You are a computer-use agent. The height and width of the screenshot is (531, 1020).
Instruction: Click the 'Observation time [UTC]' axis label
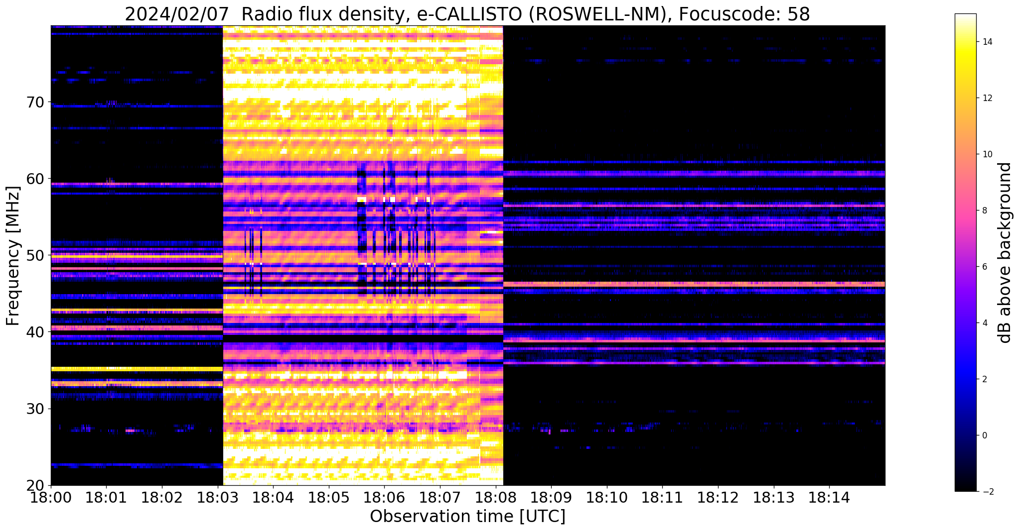(x=467, y=517)
